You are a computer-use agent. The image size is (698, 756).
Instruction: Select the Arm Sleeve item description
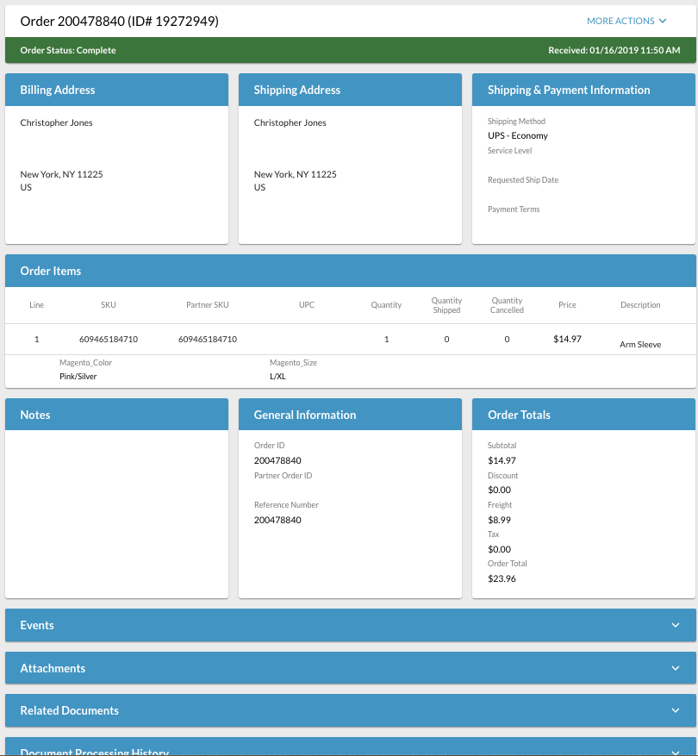click(640, 345)
